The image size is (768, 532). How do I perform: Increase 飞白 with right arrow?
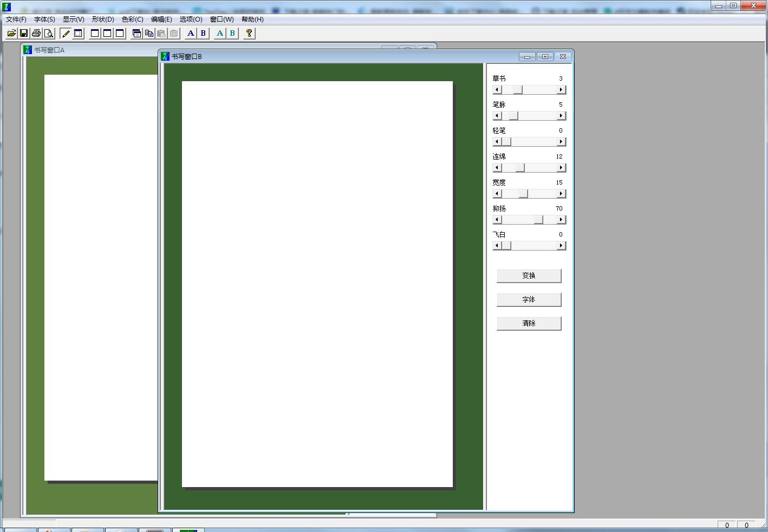(562, 246)
